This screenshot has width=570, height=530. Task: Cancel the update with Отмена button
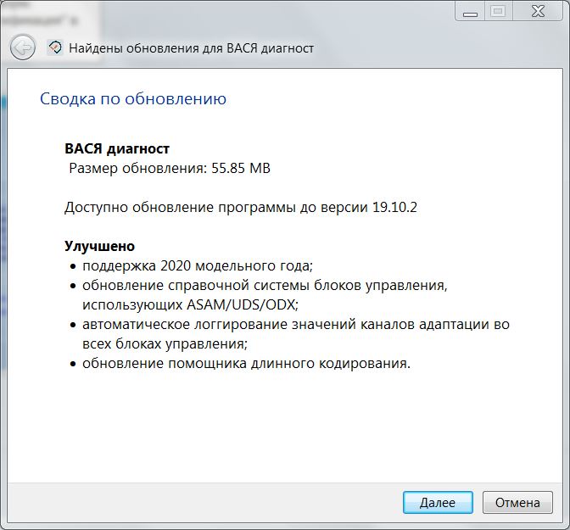(x=517, y=502)
